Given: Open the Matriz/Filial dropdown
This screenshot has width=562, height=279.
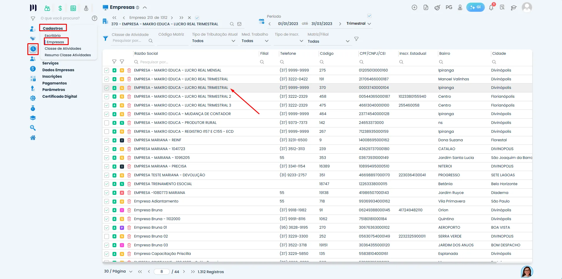Looking at the screenshot, I should click(x=329, y=41).
